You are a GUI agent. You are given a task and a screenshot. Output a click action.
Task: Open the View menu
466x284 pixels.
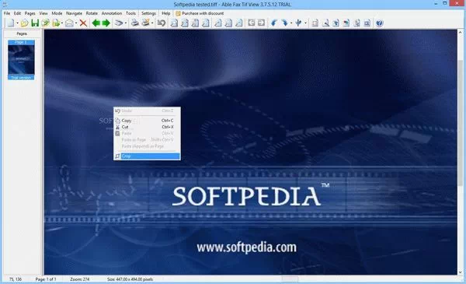coord(43,13)
